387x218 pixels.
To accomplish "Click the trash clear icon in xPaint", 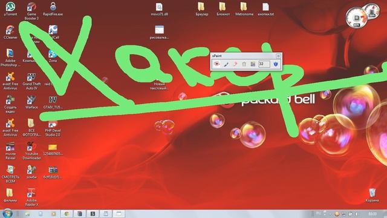I will (x=244, y=64).
